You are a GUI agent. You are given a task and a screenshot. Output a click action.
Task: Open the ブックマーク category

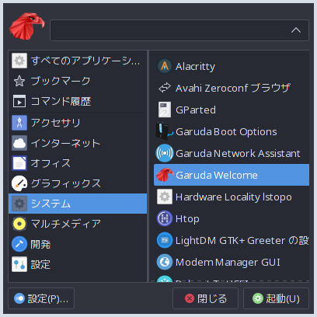(78, 81)
